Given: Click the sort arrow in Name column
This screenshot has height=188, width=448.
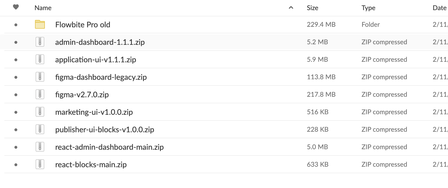Looking at the screenshot, I should pos(291,8).
